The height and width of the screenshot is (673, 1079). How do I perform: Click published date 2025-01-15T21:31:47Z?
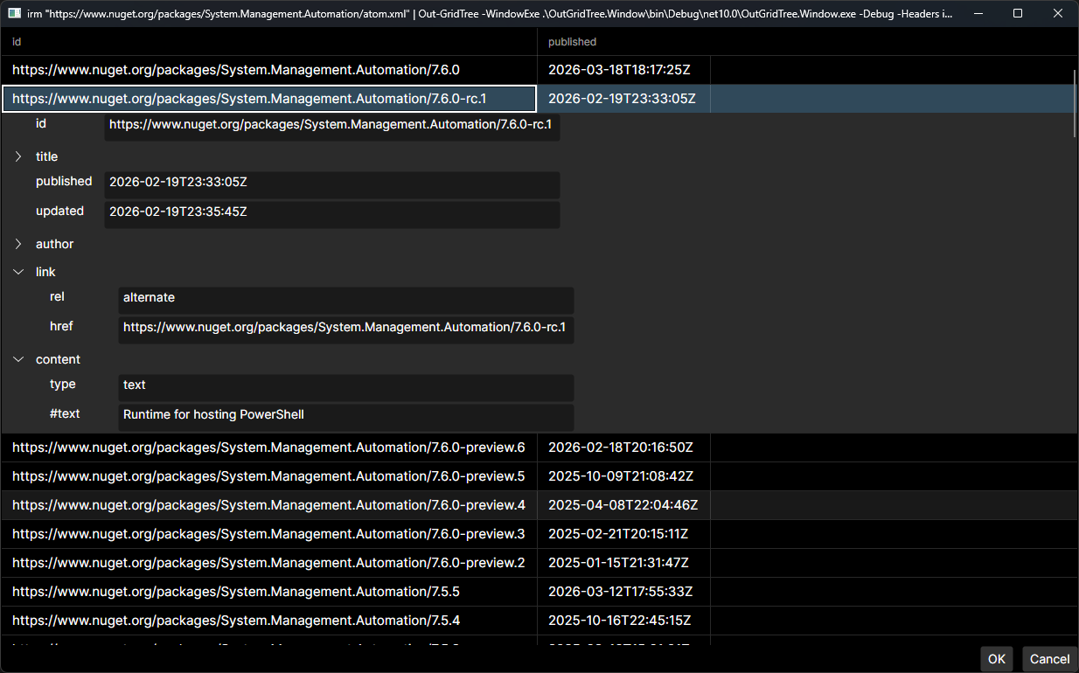(618, 563)
